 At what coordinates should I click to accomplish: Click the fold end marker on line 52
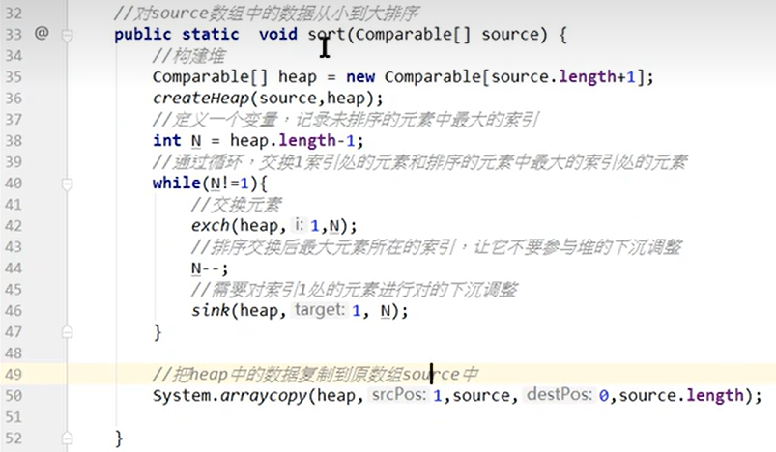(x=68, y=438)
